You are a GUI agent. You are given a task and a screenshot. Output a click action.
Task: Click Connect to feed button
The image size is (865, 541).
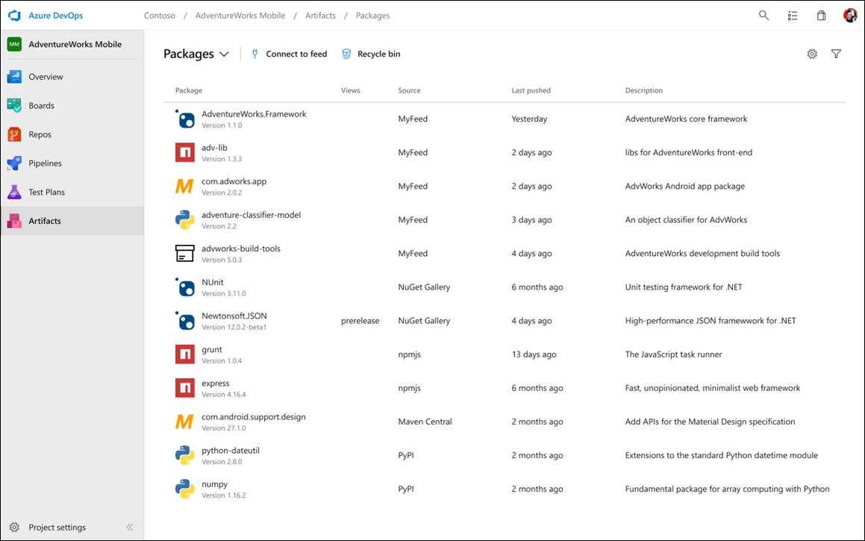point(288,54)
